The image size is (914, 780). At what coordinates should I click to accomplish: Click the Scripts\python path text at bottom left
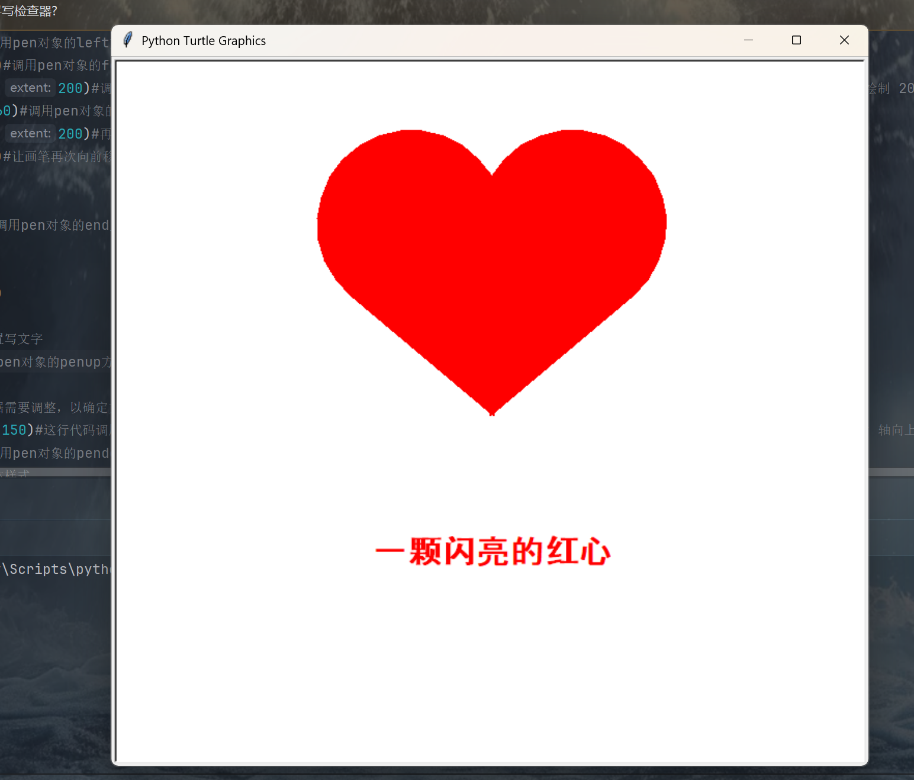(55, 569)
